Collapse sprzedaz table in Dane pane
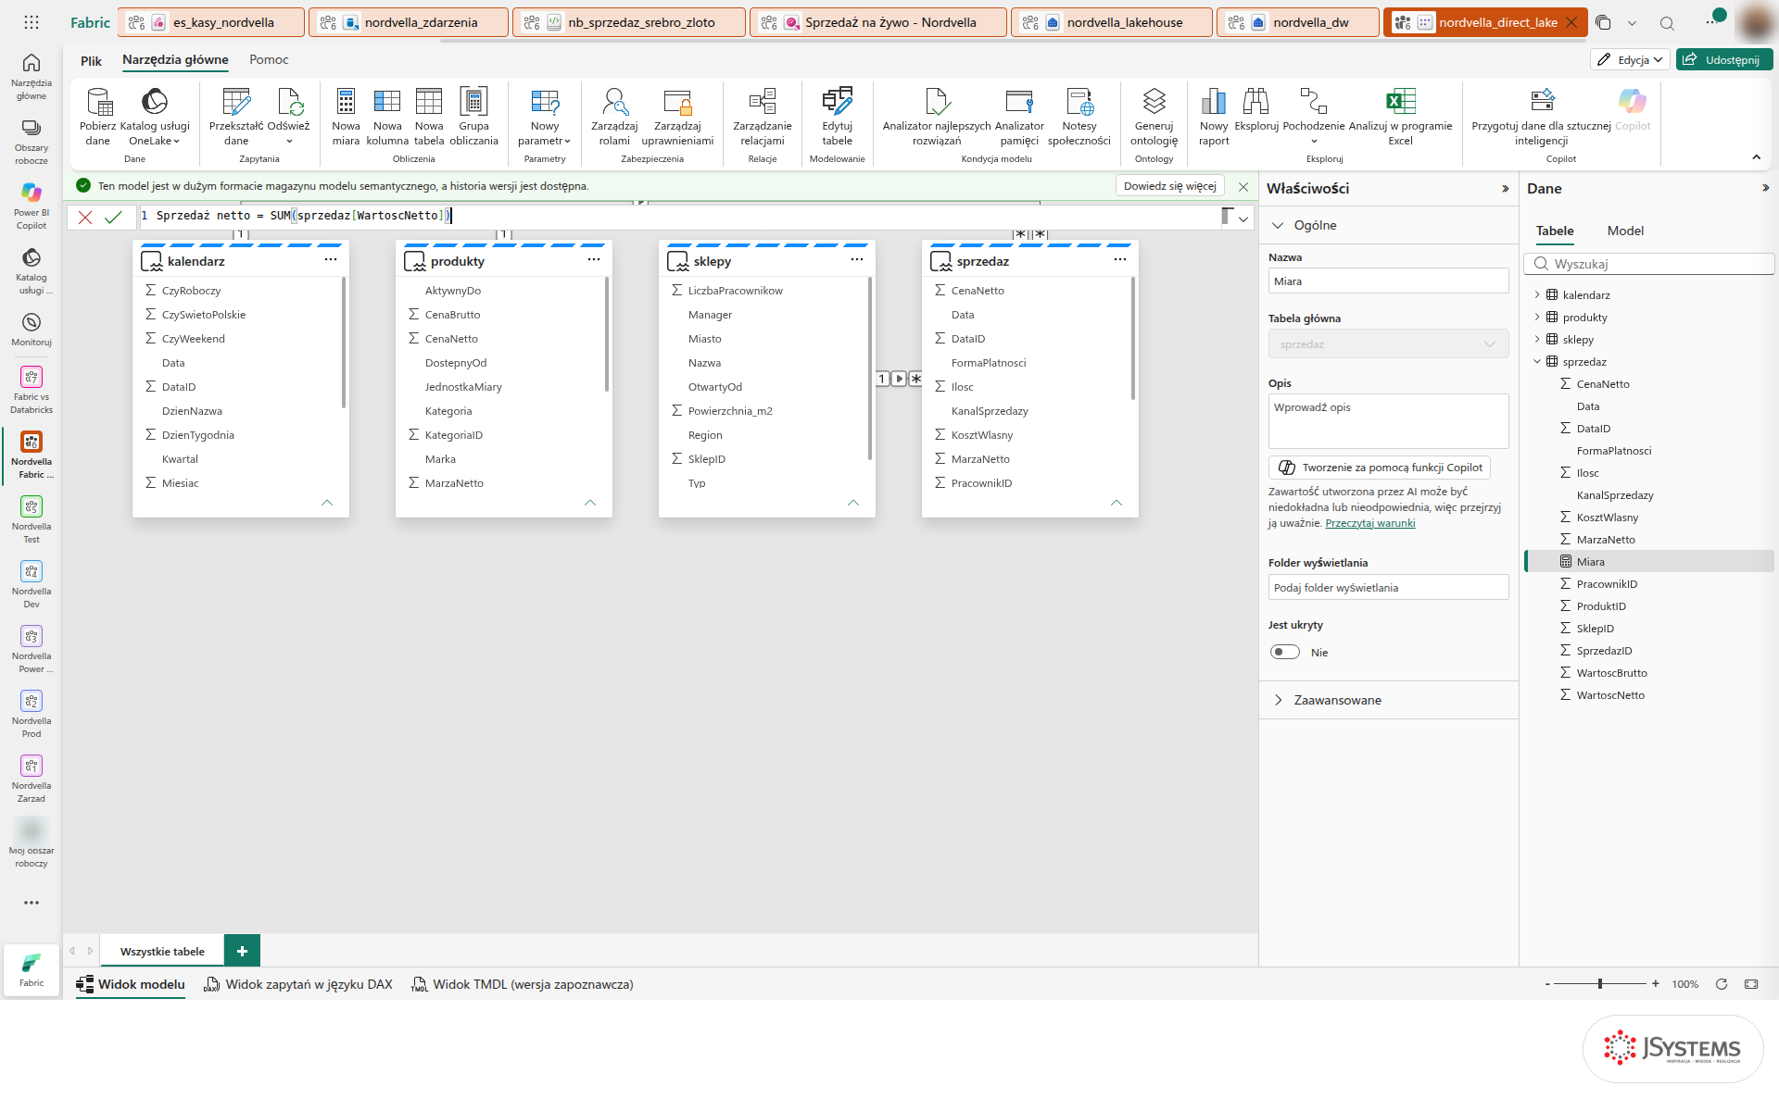Screen dimensions: 1779x1098 tap(1537, 361)
